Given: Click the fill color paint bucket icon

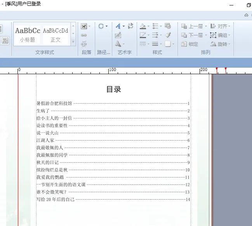Looking at the screenshot, I should [143, 26].
